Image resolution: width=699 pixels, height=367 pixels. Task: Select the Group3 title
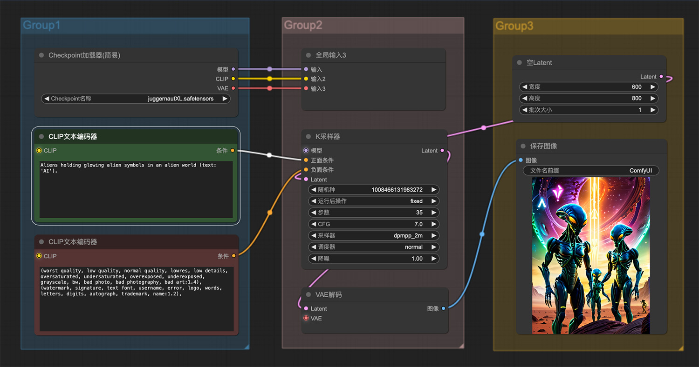514,26
